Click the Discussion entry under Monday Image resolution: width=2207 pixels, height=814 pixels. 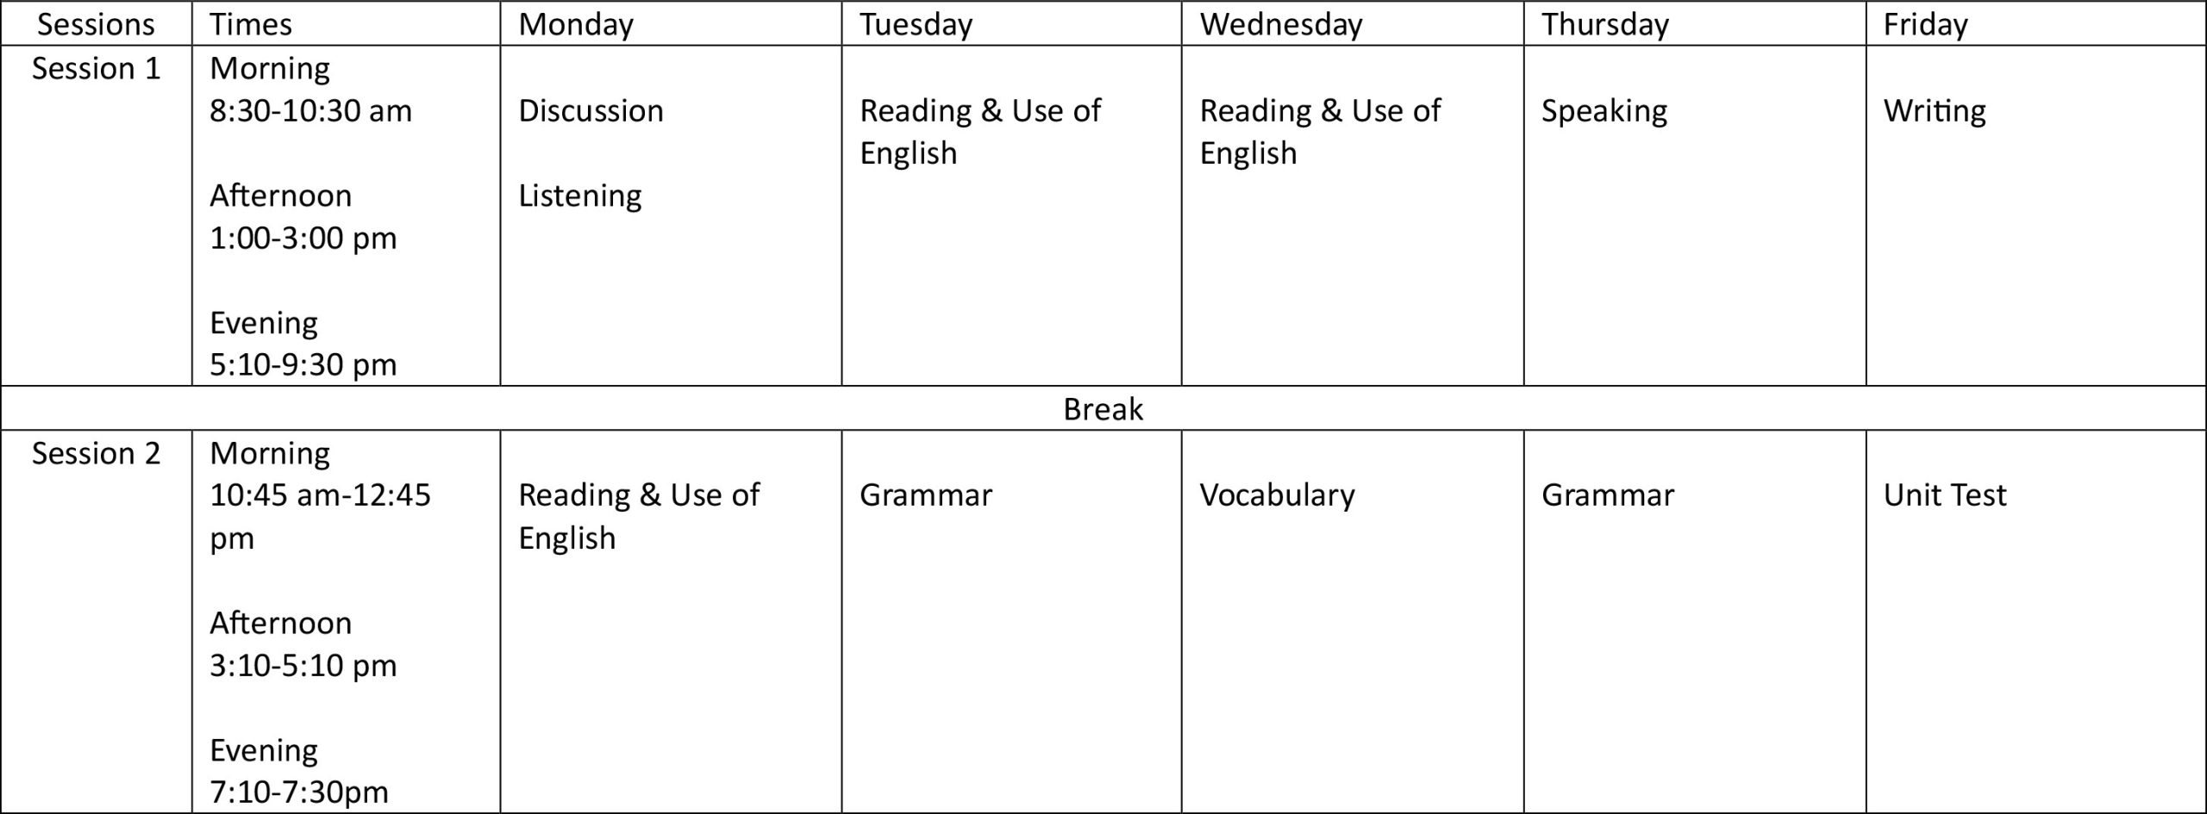(591, 111)
